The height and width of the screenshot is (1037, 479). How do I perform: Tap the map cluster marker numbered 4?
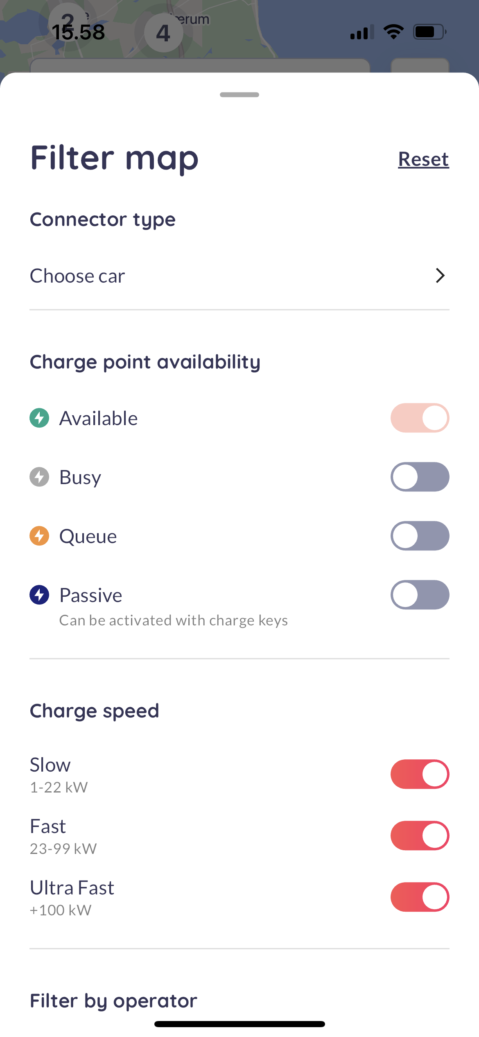click(163, 33)
